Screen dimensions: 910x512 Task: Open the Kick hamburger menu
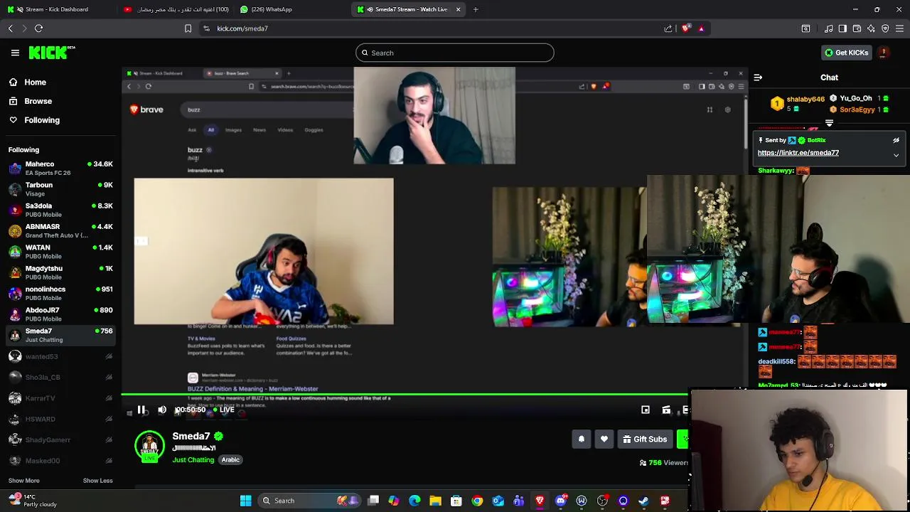click(x=15, y=53)
